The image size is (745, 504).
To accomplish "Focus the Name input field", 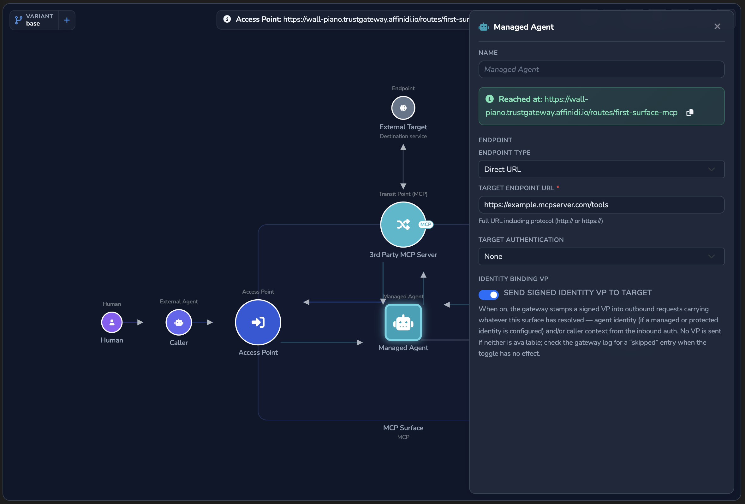I will point(601,69).
